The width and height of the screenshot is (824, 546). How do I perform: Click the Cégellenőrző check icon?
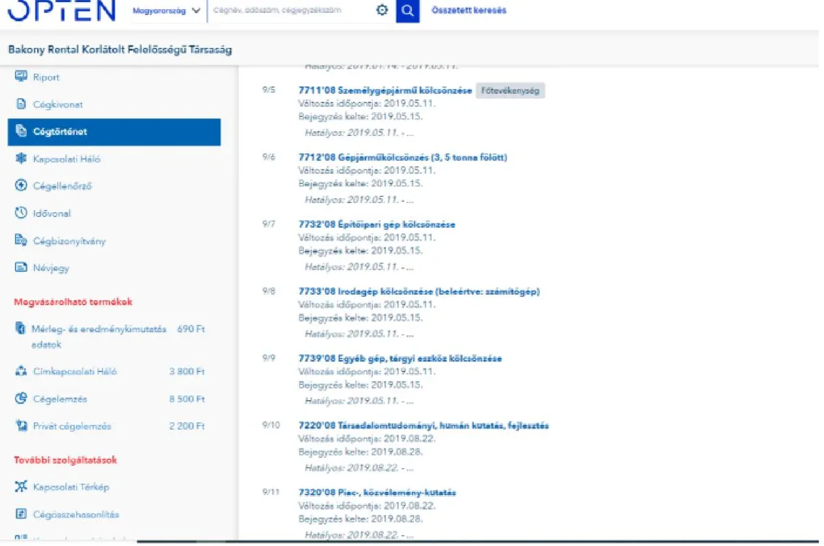pyautogui.click(x=21, y=186)
